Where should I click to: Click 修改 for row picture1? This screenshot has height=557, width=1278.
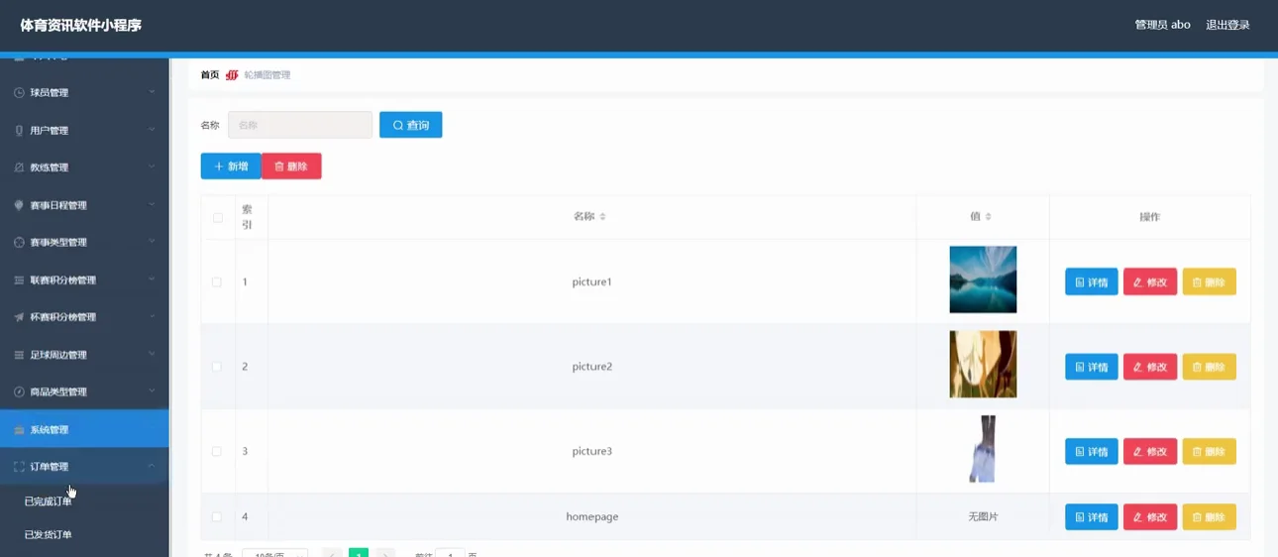pyautogui.click(x=1150, y=282)
